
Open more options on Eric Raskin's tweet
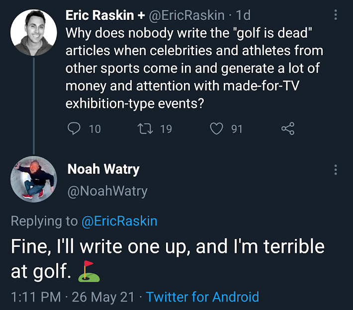point(336,15)
